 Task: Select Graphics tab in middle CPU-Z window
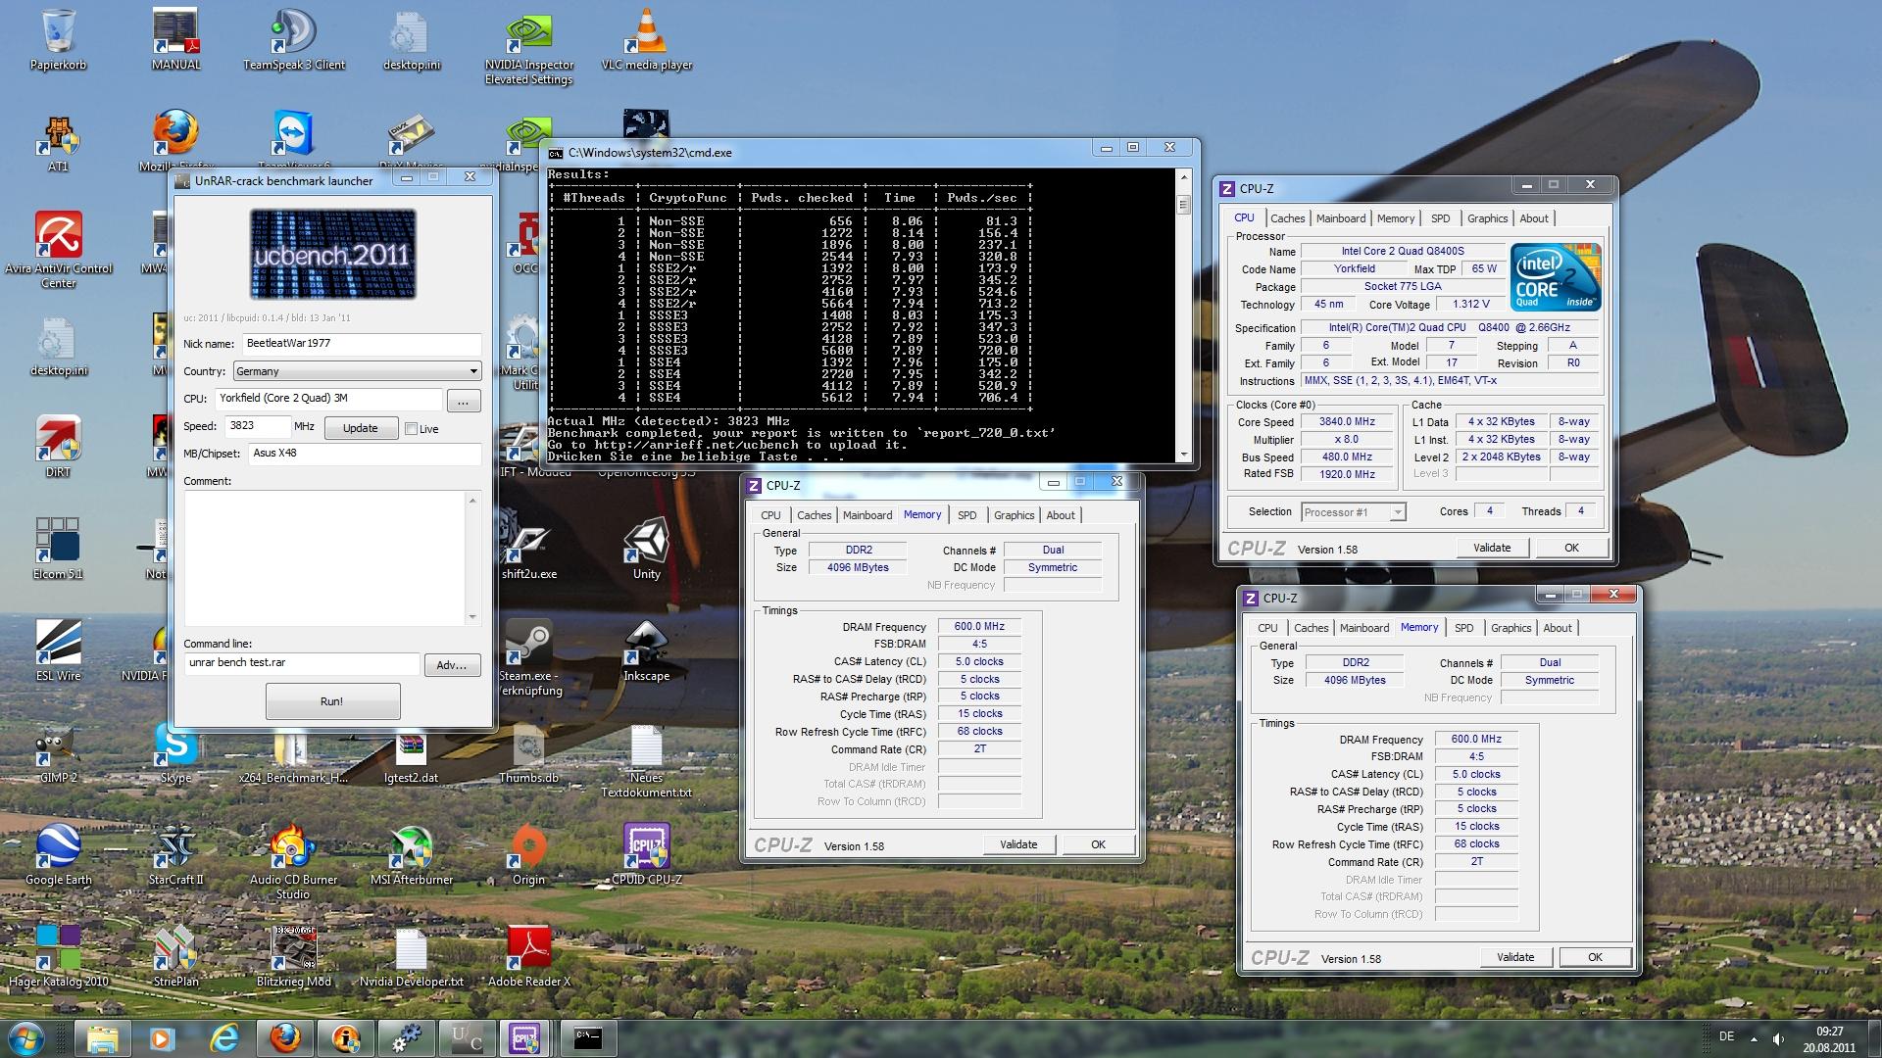pos(1014,515)
